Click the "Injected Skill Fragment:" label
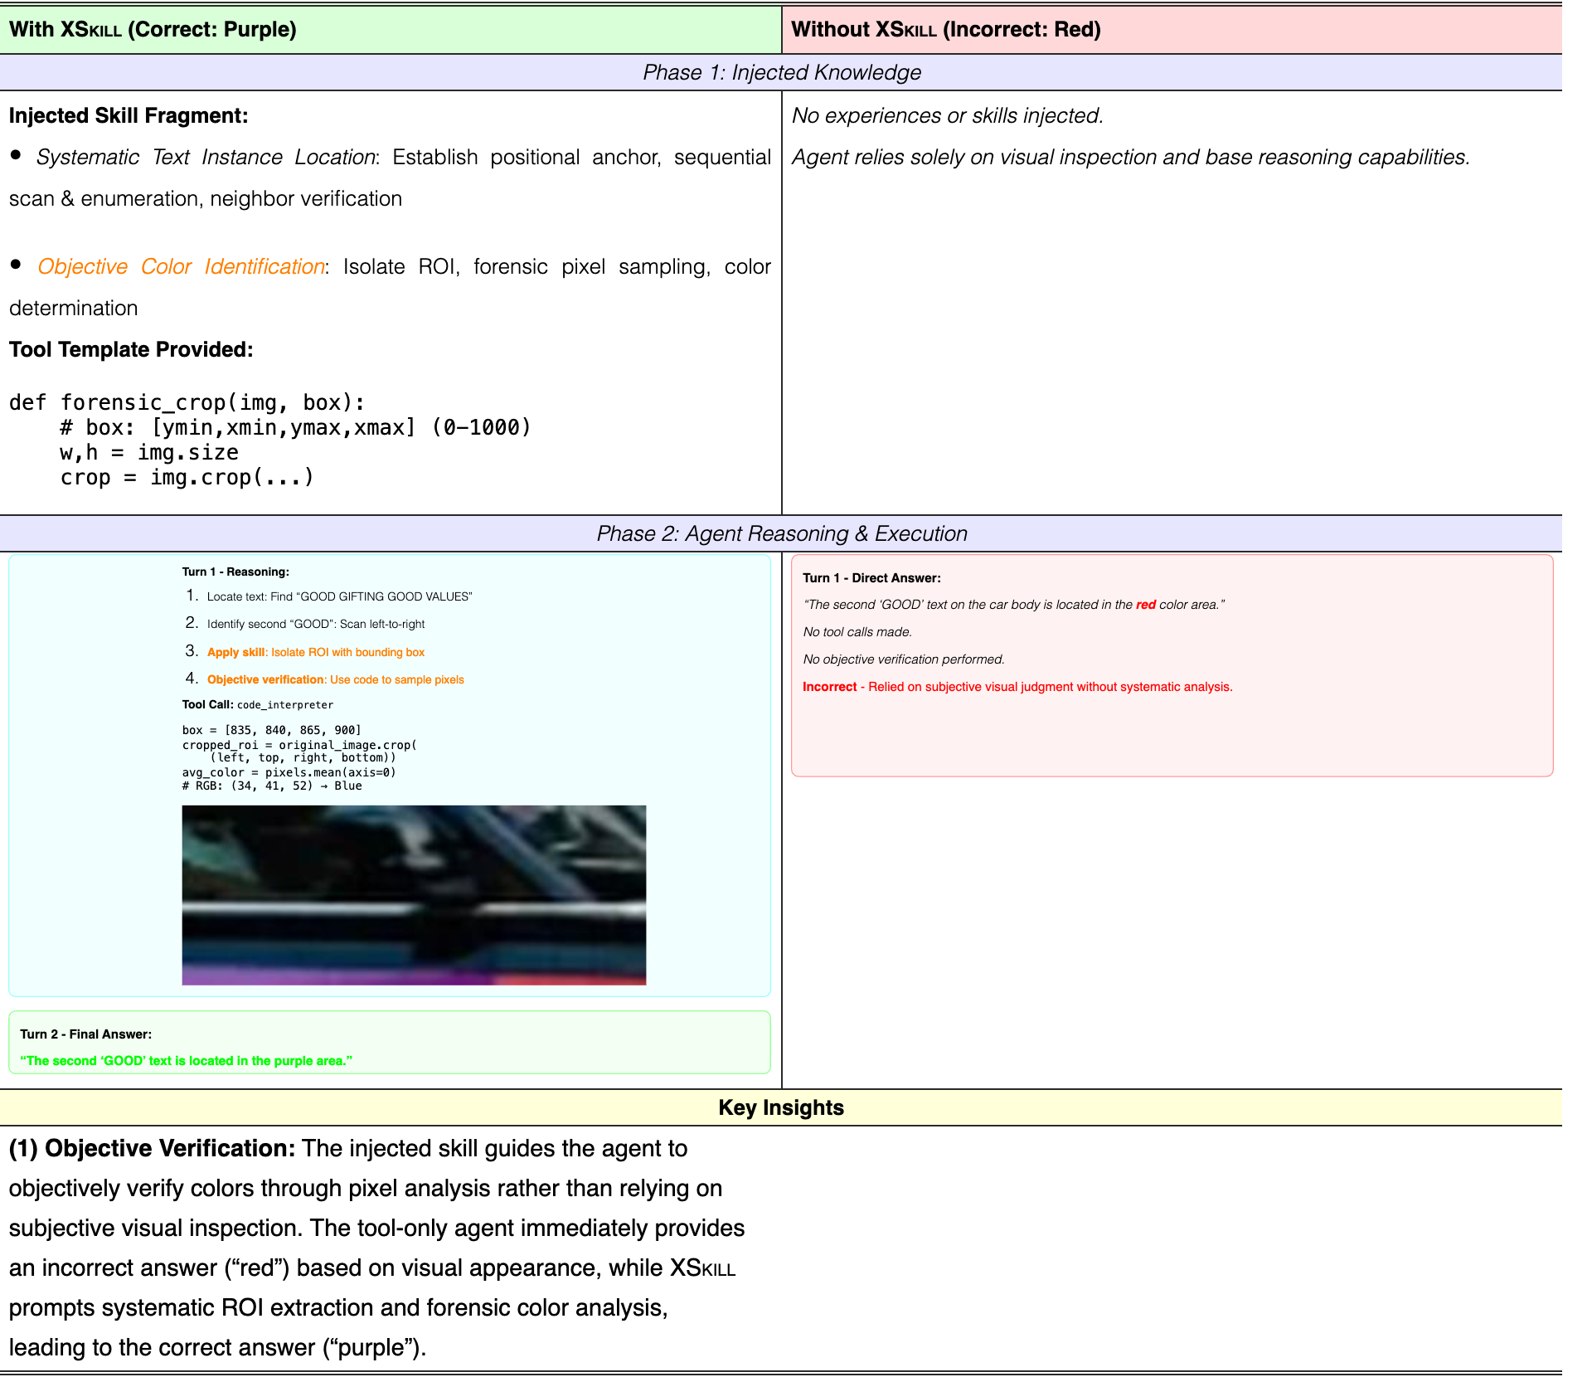This screenshot has width=1592, height=1377. point(129,115)
